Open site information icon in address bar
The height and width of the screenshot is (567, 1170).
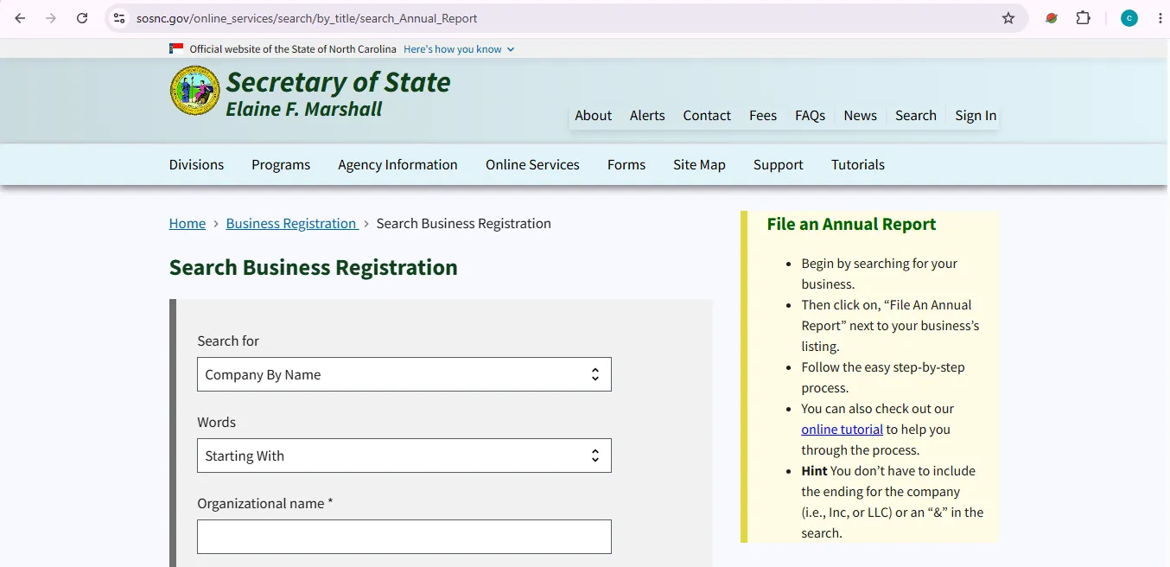click(x=119, y=18)
